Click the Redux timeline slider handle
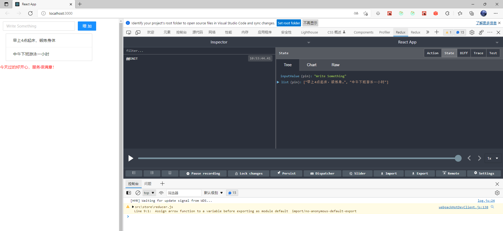This screenshot has height=231, width=503. pyautogui.click(x=458, y=158)
